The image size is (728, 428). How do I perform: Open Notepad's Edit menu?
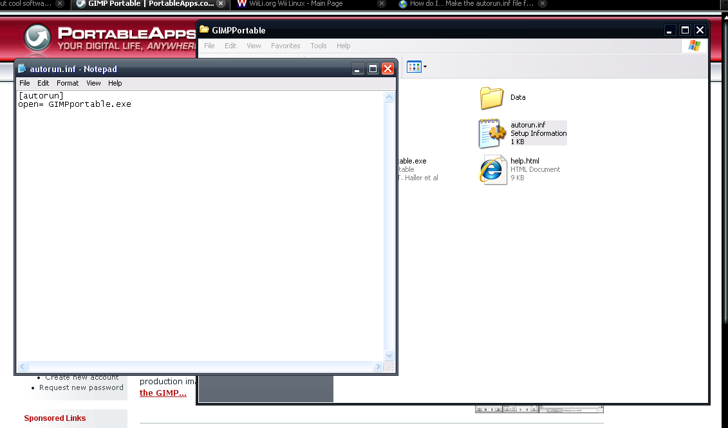pos(42,83)
